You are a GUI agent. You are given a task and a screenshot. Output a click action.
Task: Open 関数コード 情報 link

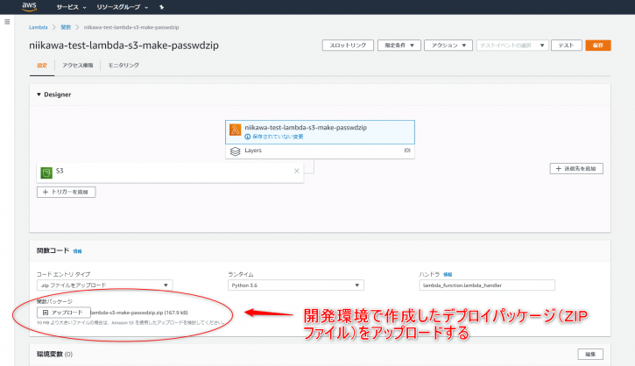point(77,251)
